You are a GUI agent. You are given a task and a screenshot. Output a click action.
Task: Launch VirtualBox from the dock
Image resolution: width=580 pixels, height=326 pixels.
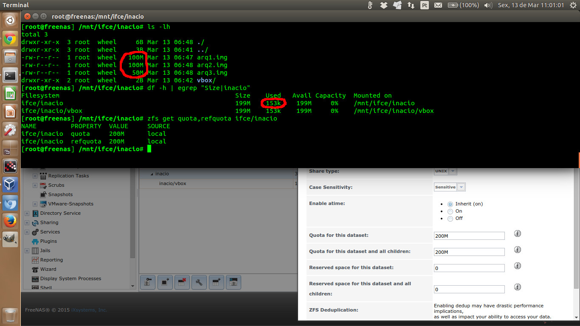click(x=10, y=185)
